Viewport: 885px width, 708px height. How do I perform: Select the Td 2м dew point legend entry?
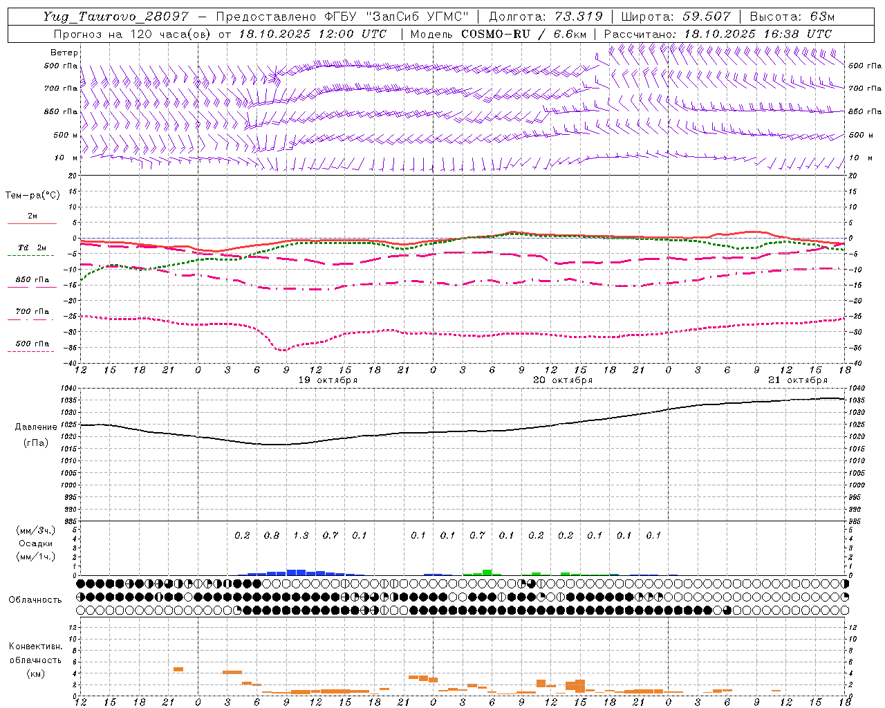[32, 248]
